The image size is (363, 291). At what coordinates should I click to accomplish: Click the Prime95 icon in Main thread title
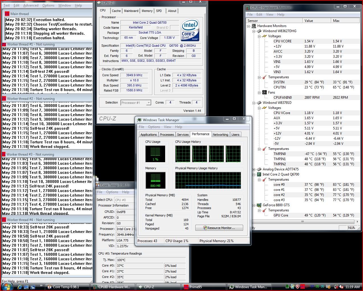[7, 14]
